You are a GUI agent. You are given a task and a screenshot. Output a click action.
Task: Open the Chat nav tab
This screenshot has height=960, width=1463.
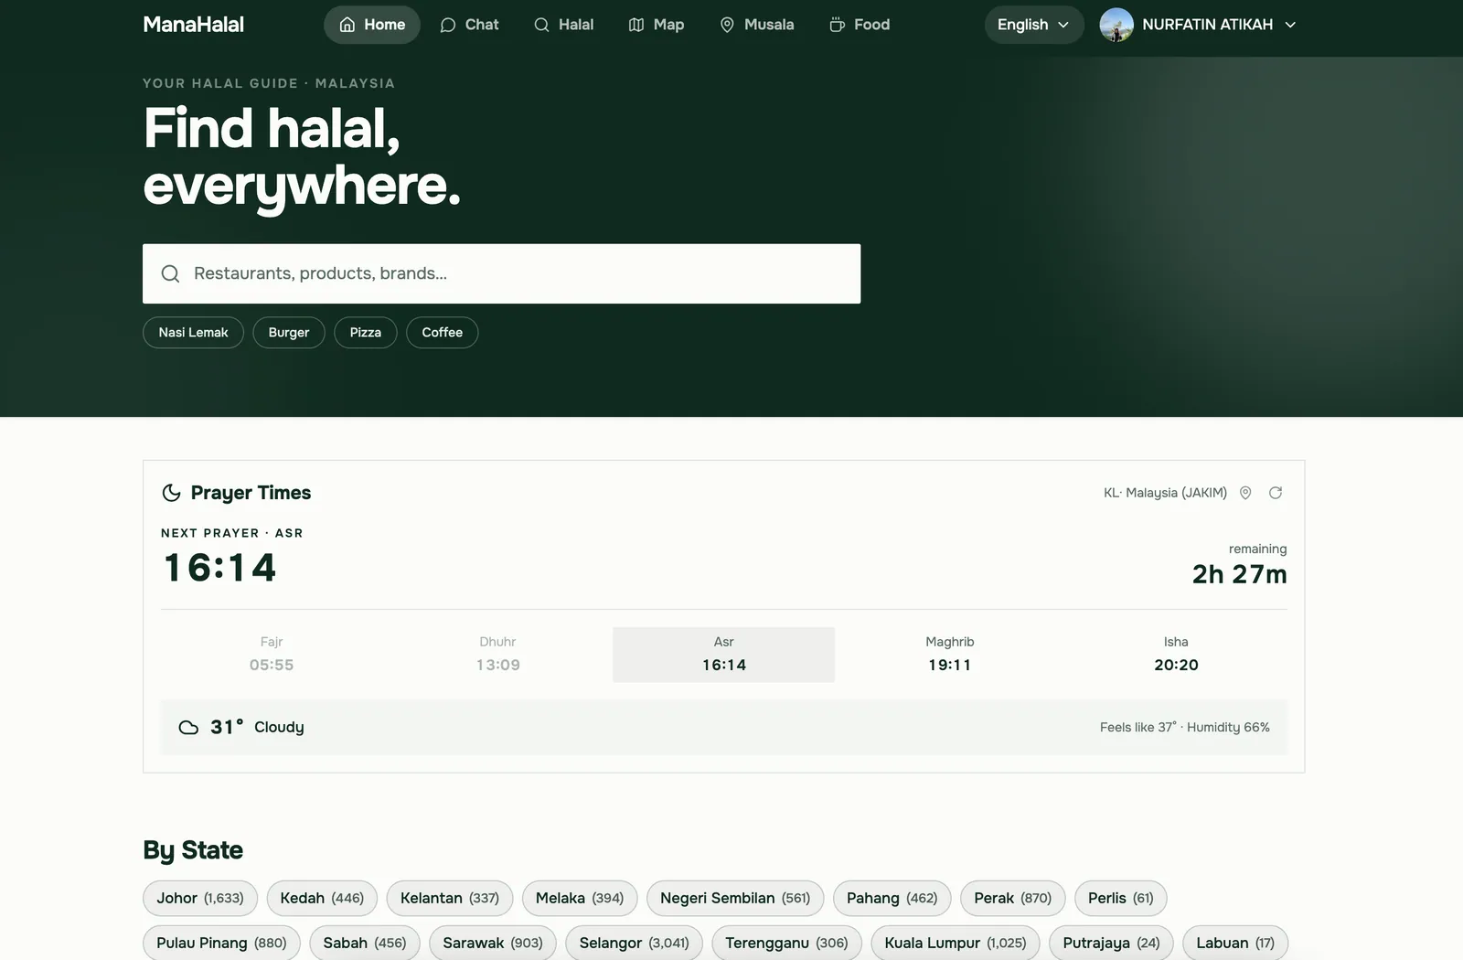pos(469,25)
